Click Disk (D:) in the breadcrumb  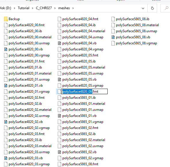(x=5, y=8)
